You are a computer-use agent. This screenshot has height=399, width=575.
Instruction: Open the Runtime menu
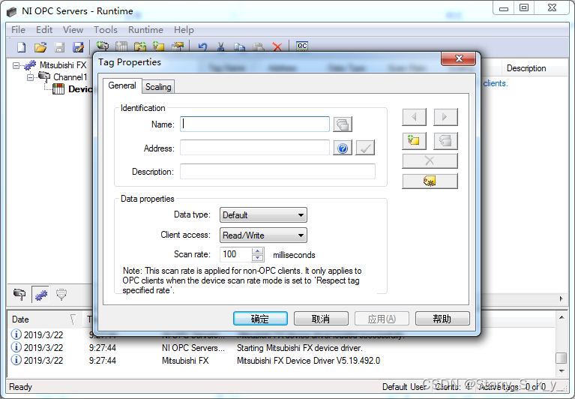point(145,30)
